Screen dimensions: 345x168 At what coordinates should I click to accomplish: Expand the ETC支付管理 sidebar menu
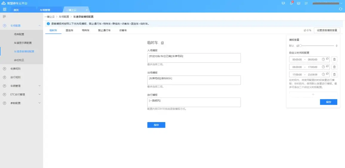40,95
